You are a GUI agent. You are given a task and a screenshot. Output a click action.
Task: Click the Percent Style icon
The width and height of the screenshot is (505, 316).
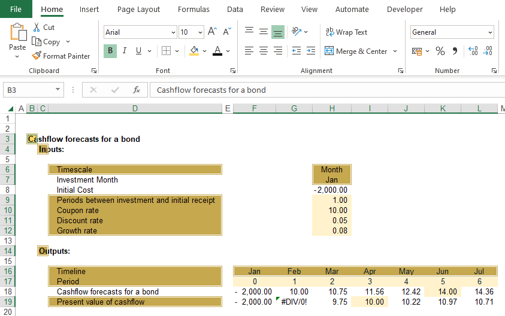pos(440,51)
